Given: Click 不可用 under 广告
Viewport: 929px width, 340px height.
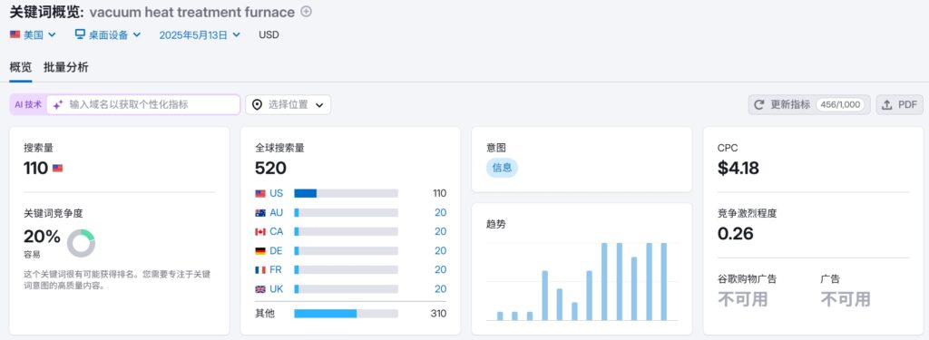Looking at the screenshot, I should [846, 299].
